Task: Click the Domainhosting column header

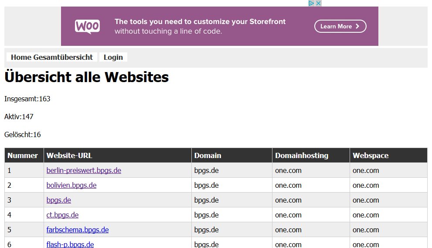Action: 302,155
